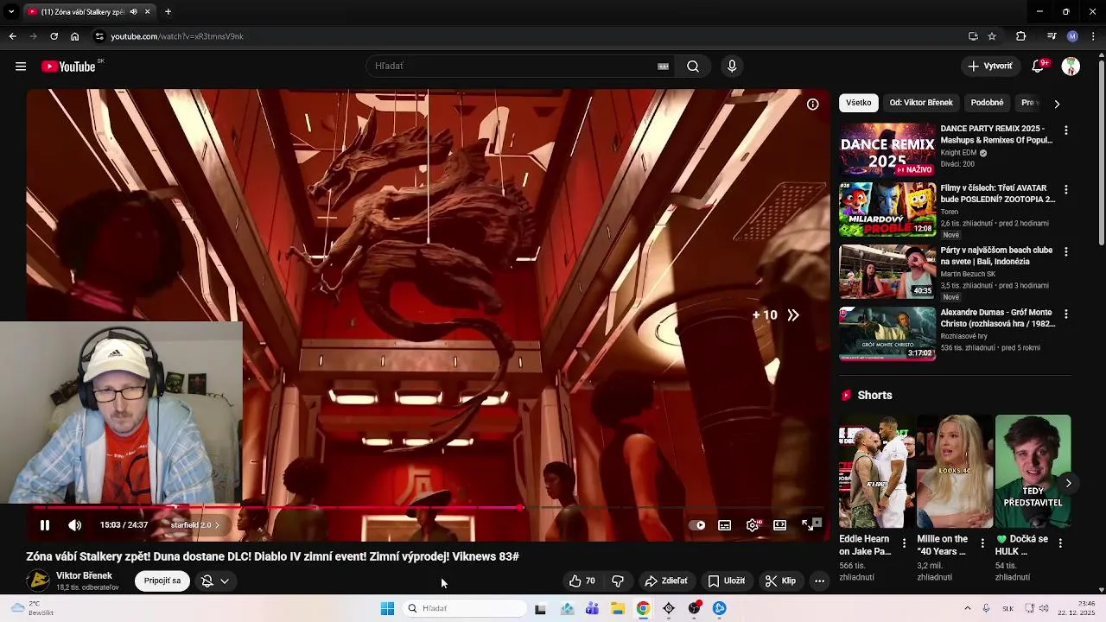Open Párty v najväčšom beach clube title

[996, 256]
